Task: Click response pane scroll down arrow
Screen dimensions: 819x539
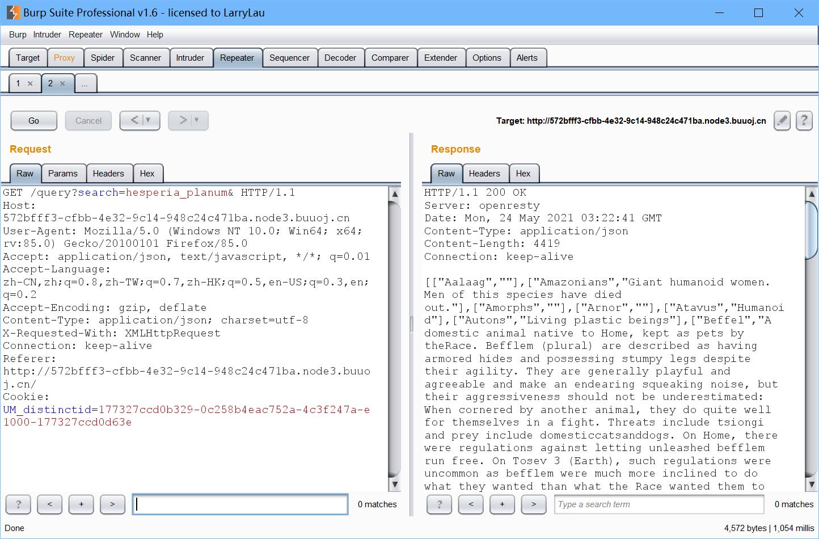Action: (812, 485)
